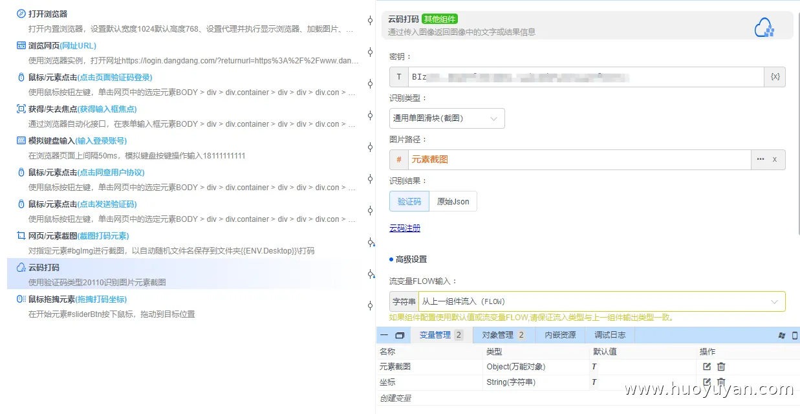The image size is (800, 414).
Task: Click the compass icon of 打开浏览器 step
Action: 21,14
